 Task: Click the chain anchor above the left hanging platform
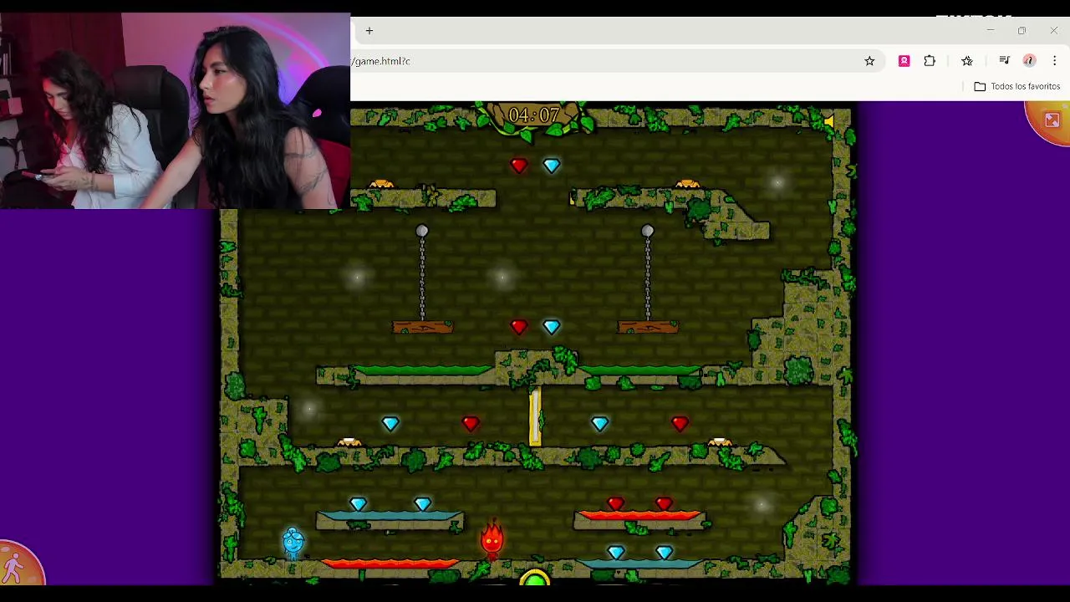coord(422,231)
